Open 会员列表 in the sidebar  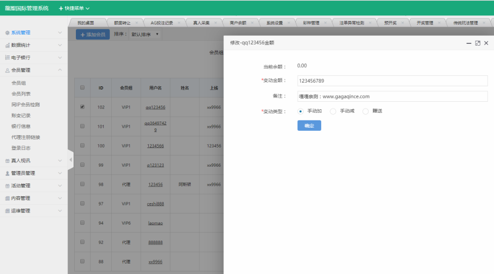[21, 94]
